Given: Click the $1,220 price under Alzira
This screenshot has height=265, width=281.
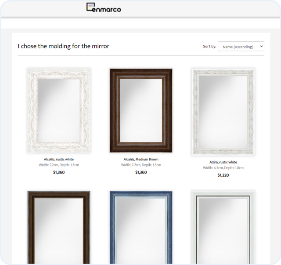Looking at the screenshot, I should pos(223,175).
